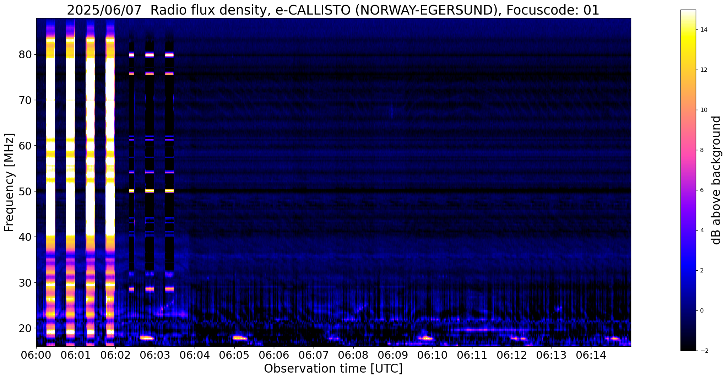Click the 06:04 time tick label
The image size is (727, 379).
coord(195,355)
